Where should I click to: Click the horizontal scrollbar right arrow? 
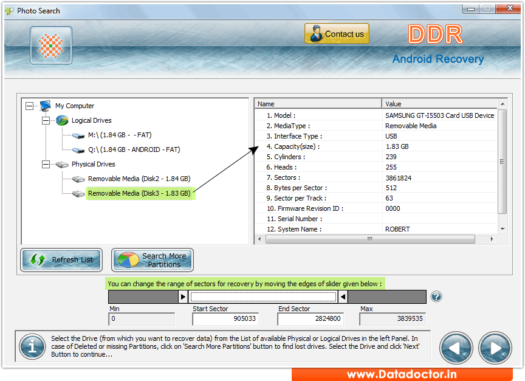(x=492, y=239)
